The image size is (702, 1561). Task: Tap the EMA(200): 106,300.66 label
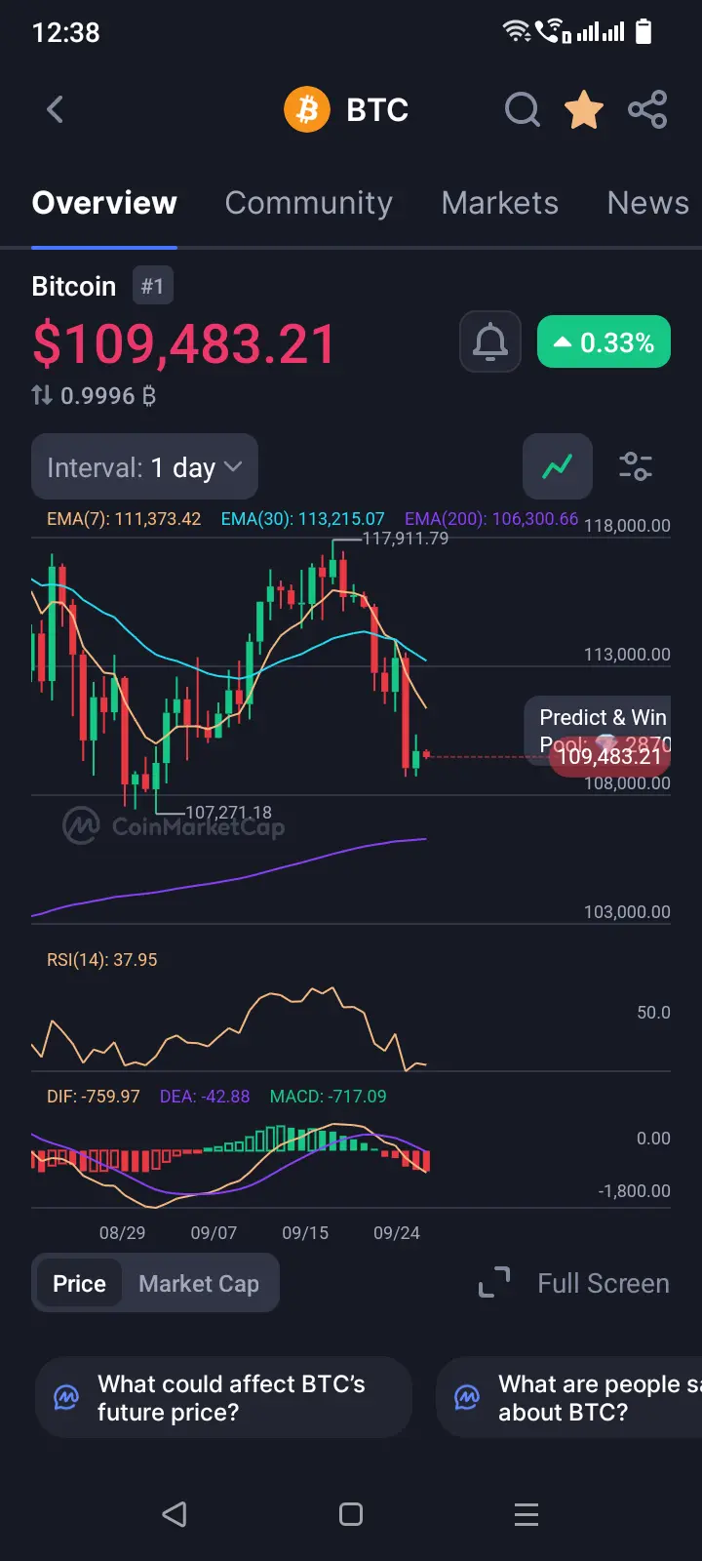[x=491, y=519]
